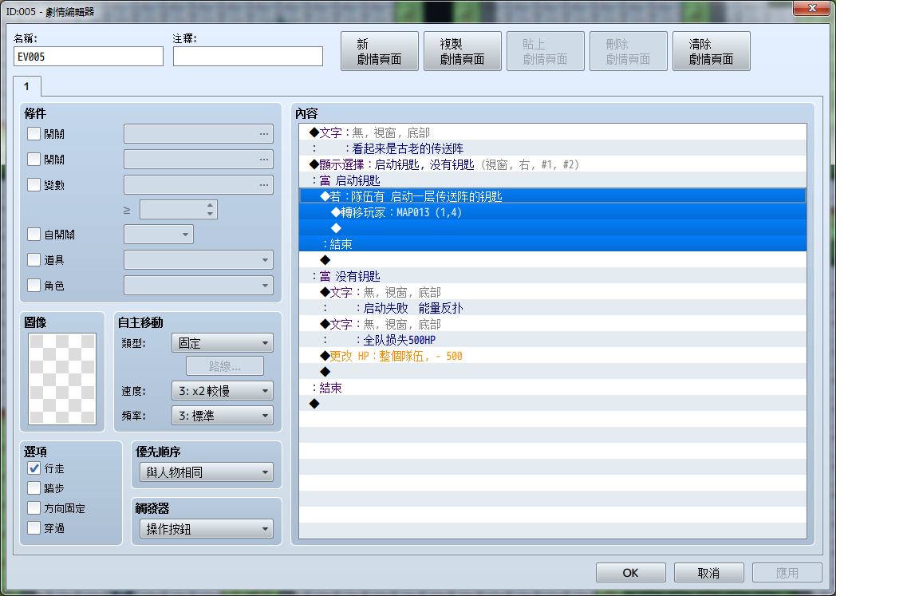This screenshot has width=919, height=596.
Task: Open the 自開關 dropdown
Action: [x=159, y=235]
